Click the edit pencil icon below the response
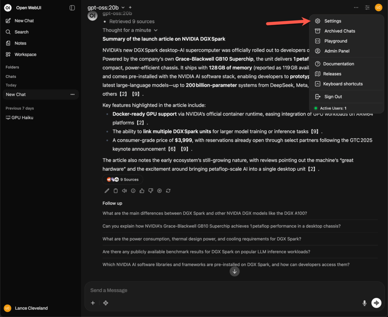The image size is (388, 317). [107, 191]
